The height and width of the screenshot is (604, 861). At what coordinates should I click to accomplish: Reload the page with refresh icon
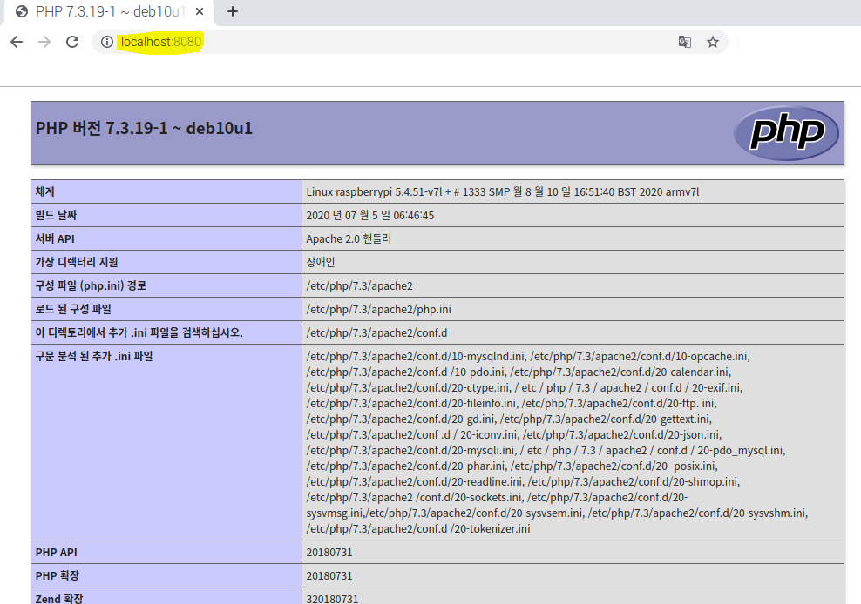click(x=72, y=42)
